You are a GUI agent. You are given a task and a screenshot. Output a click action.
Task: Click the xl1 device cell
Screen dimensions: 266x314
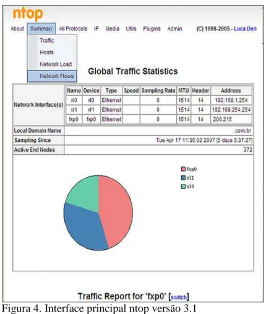point(91,110)
